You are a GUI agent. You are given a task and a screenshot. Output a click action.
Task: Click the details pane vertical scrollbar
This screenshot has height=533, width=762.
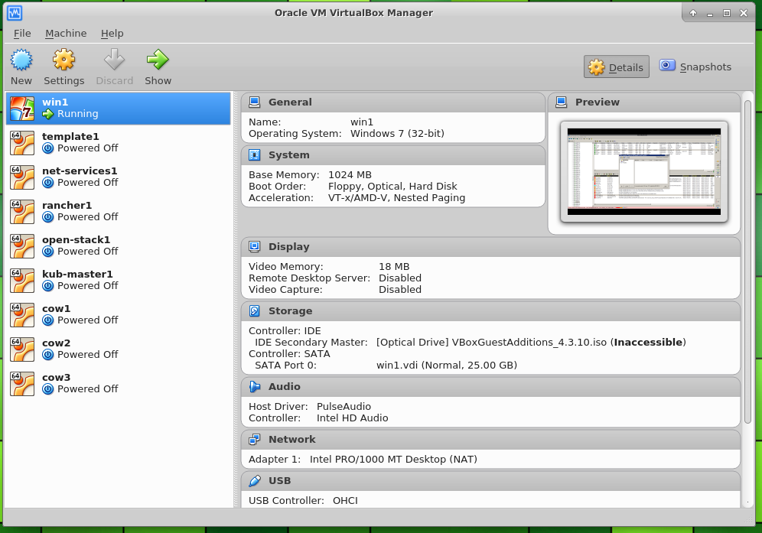[x=747, y=262]
